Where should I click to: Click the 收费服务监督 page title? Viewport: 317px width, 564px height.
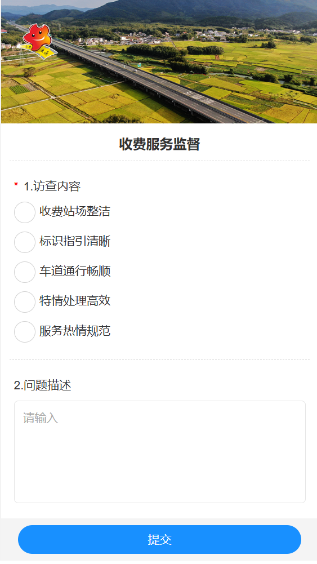(x=159, y=144)
